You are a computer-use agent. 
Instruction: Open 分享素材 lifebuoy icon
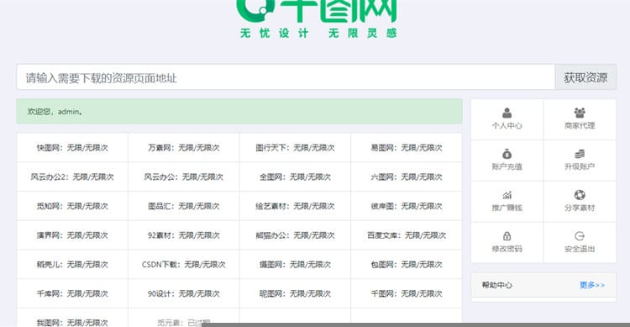pyautogui.click(x=580, y=195)
